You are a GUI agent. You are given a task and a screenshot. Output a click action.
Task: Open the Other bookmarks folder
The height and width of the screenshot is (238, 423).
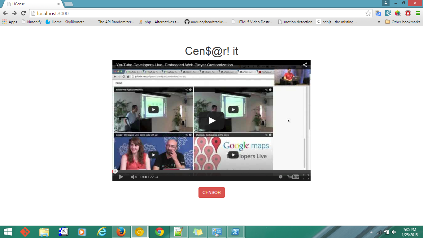pos(403,22)
